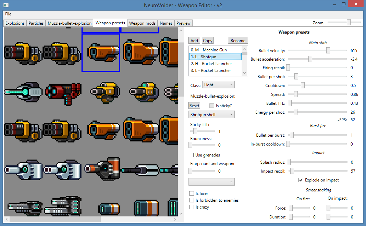
Task: Click the sprite canvas scroll up arrow
Action: point(181,30)
